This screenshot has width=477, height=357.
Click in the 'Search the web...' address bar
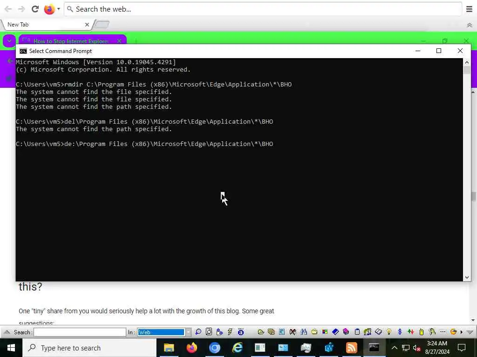pyautogui.click(x=263, y=9)
